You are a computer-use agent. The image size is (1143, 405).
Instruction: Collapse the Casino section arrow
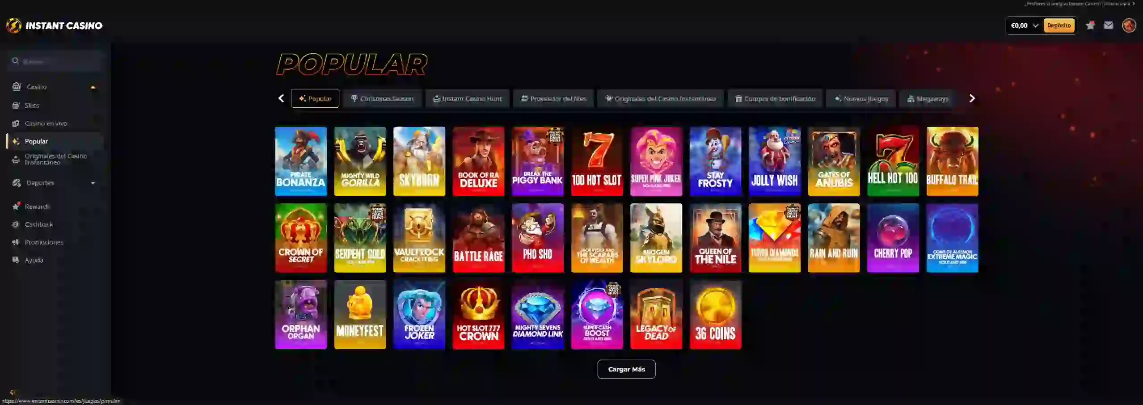[x=93, y=87]
